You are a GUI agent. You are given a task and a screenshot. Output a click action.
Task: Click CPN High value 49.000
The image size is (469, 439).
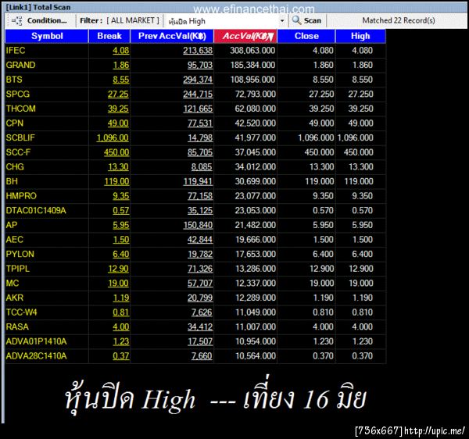360,123
